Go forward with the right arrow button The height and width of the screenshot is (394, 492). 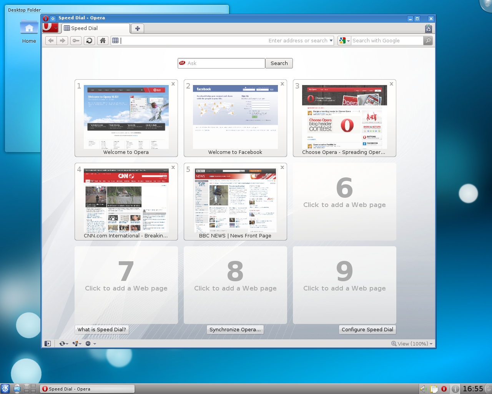coord(62,40)
